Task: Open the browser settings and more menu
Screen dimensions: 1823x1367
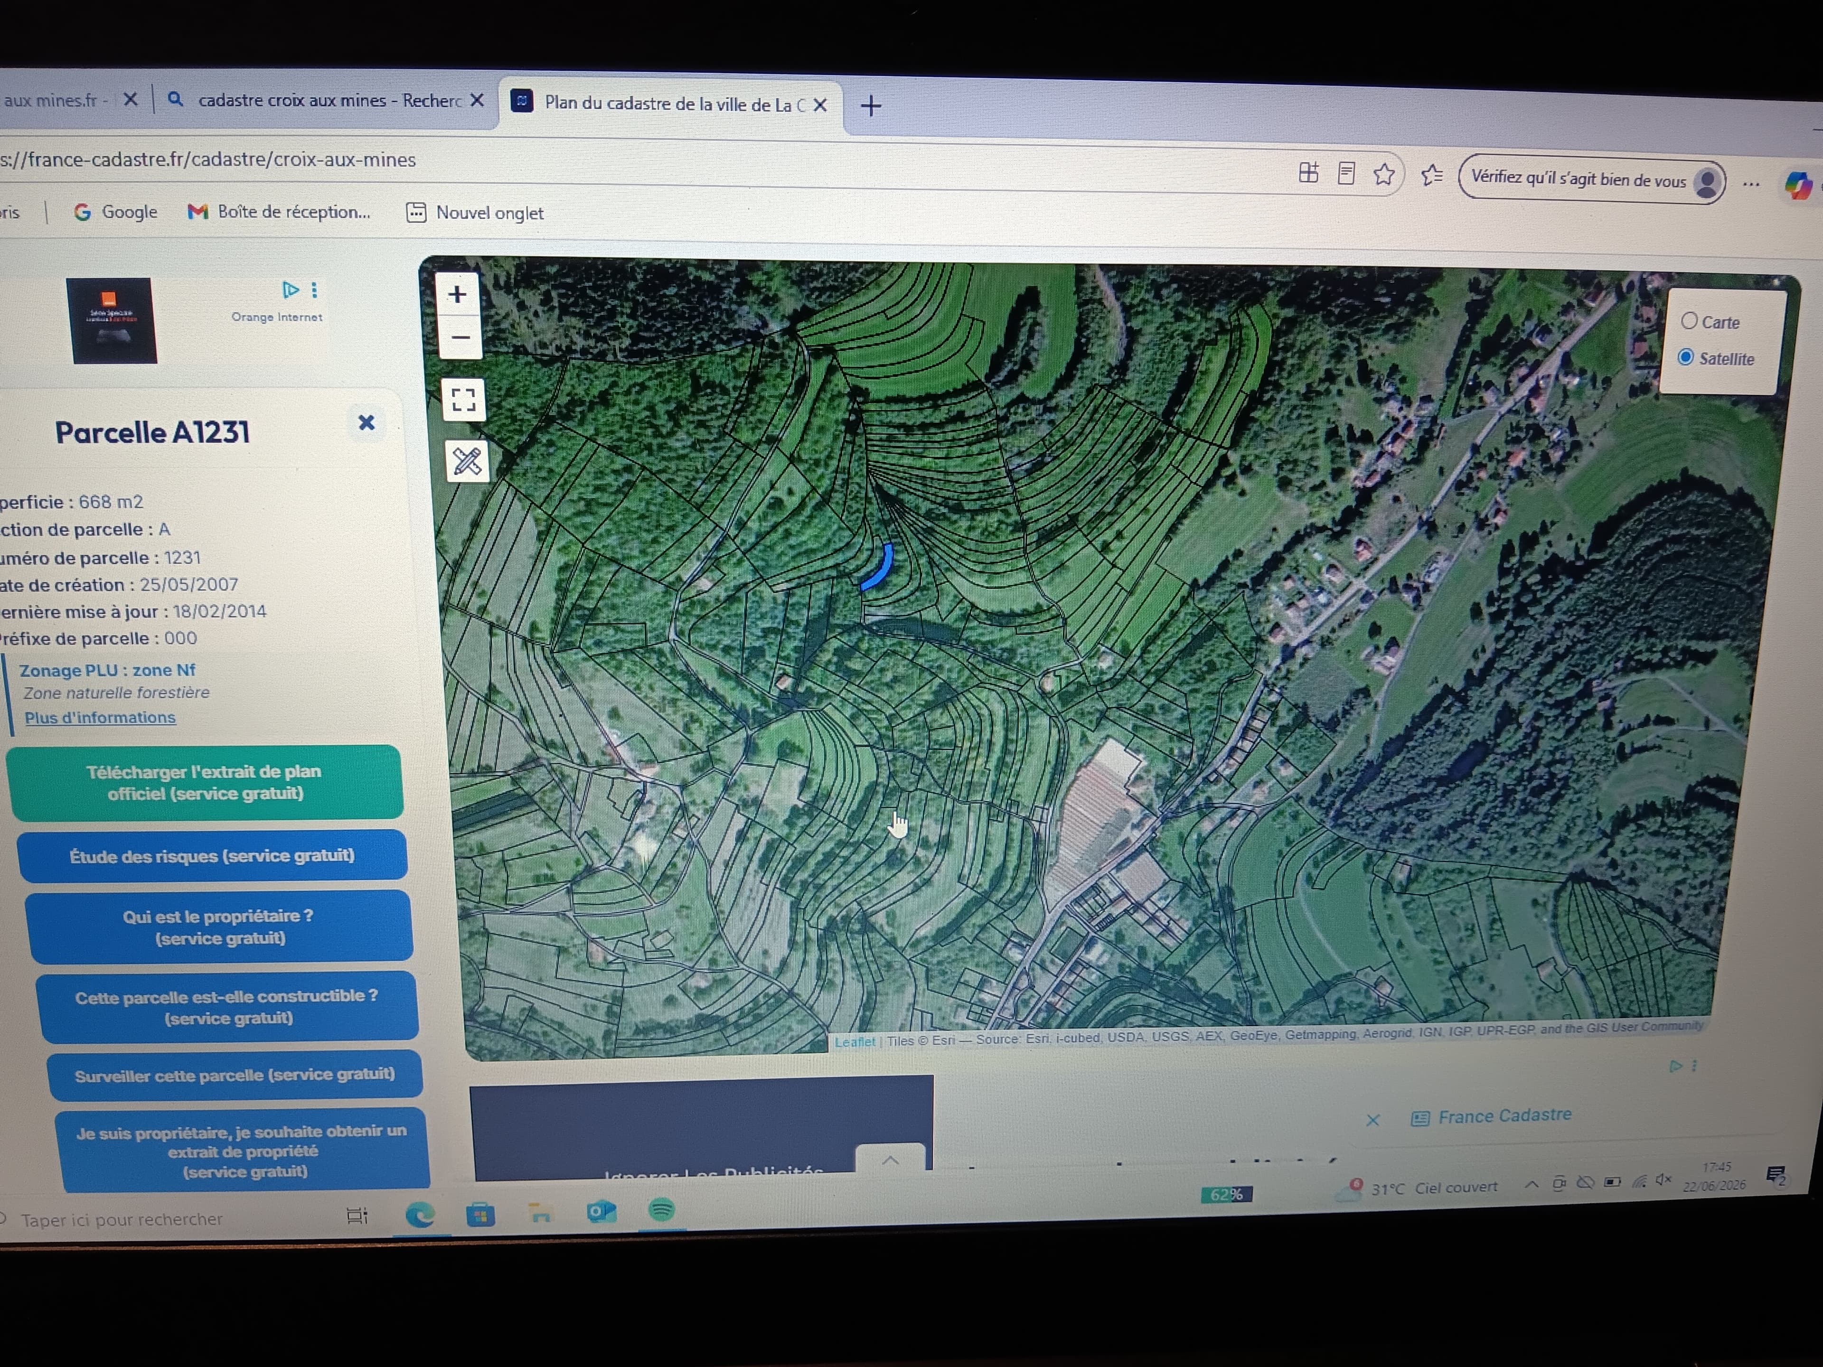Action: point(1751,185)
